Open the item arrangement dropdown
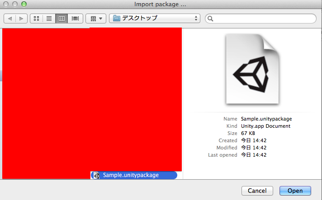 pyautogui.click(x=96, y=19)
